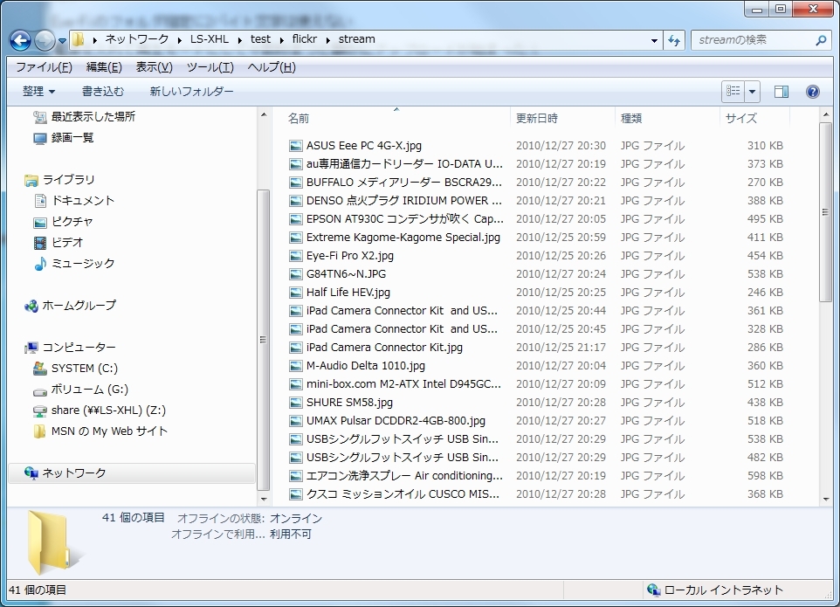
Task: Click the change view icon button
Action: tap(733, 92)
